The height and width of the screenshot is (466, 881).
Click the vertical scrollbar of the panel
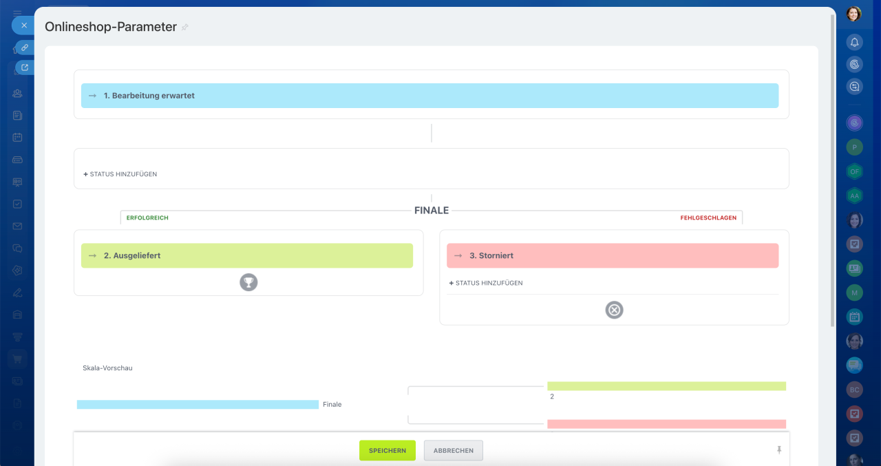[x=833, y=169]
